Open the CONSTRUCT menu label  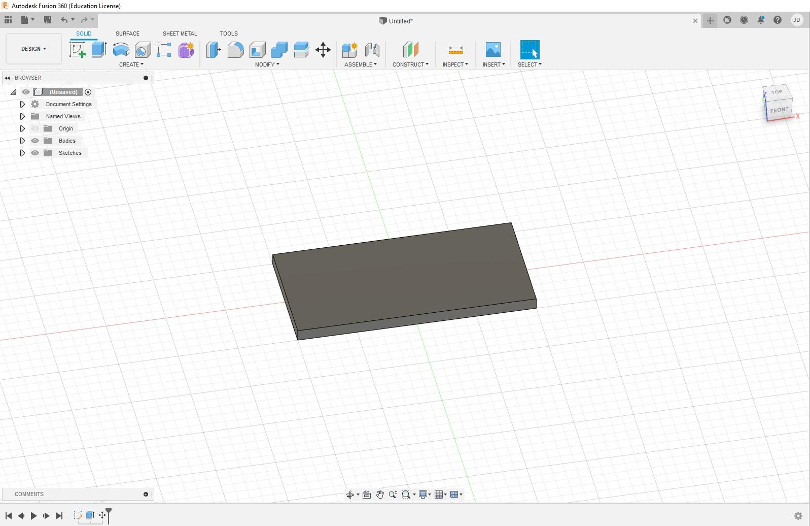tap(410, 64)
